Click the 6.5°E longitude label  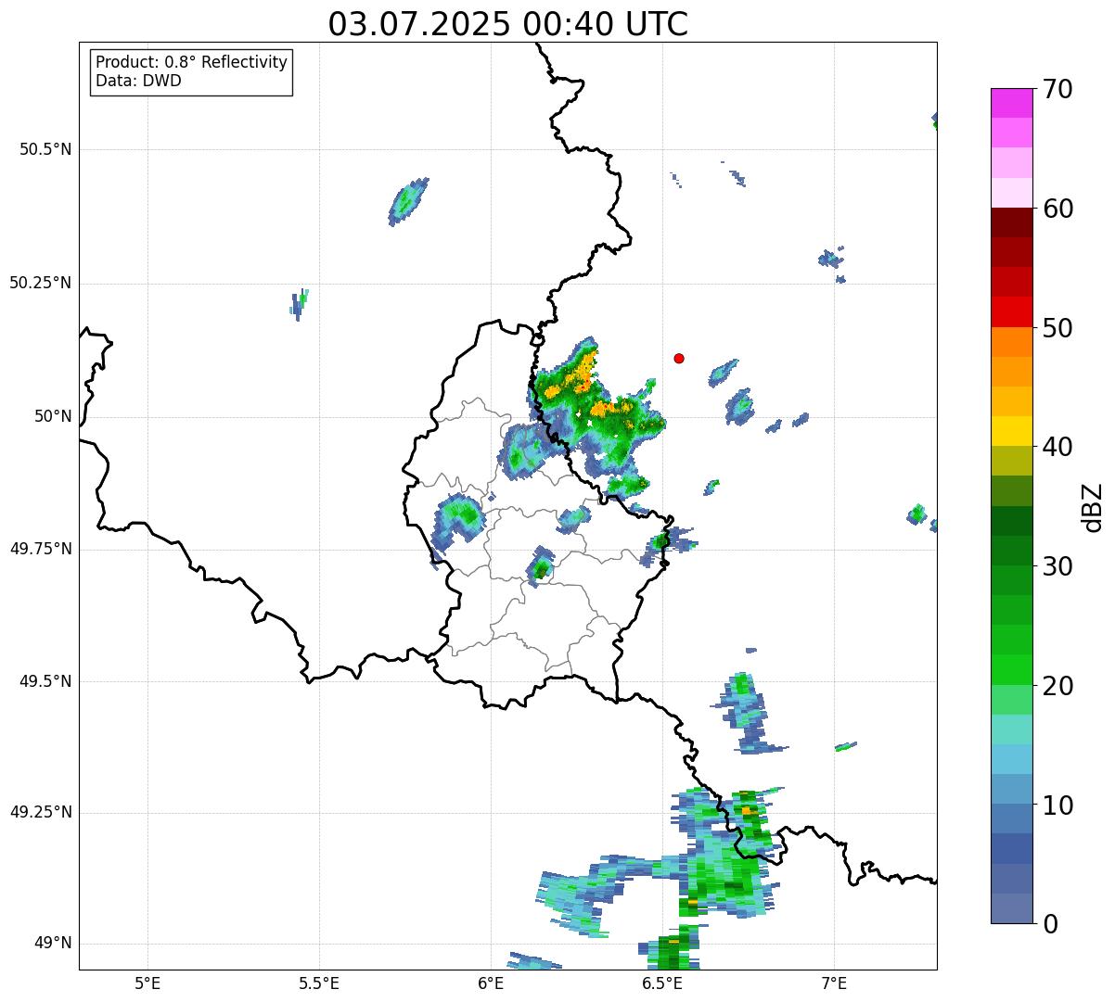662,983
